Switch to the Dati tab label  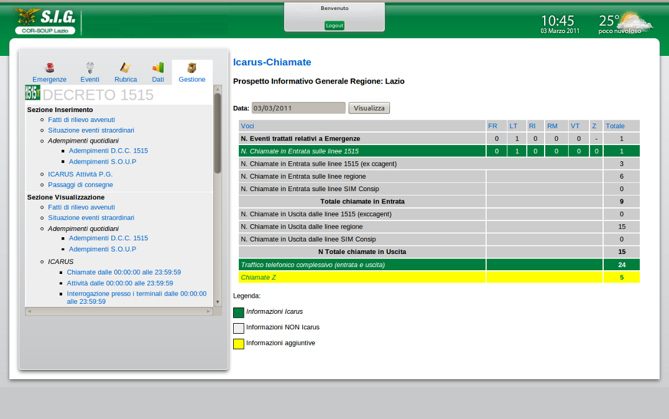pos(158,80)
